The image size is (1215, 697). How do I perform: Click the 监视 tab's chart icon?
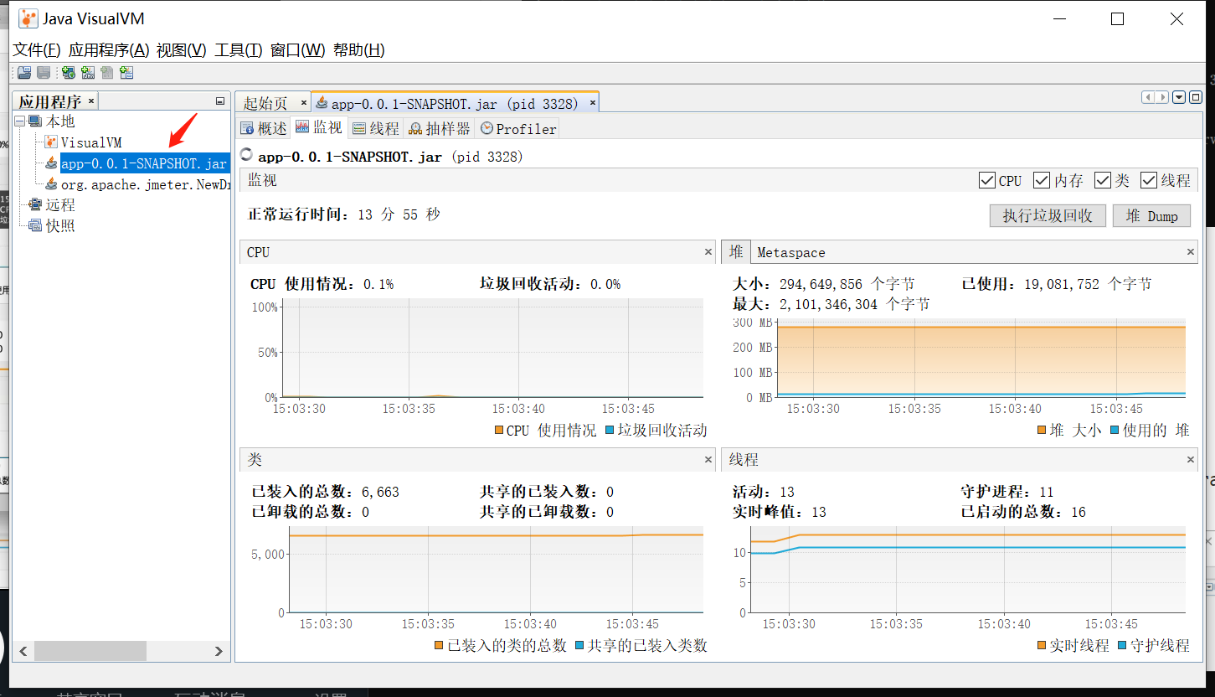302,127
